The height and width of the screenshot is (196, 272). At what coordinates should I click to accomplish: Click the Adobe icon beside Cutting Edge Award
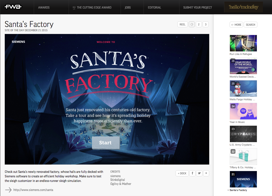74,8
